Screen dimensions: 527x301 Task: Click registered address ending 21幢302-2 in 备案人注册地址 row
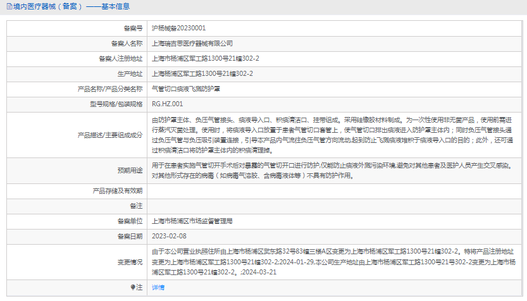click(x=206, y=58)
